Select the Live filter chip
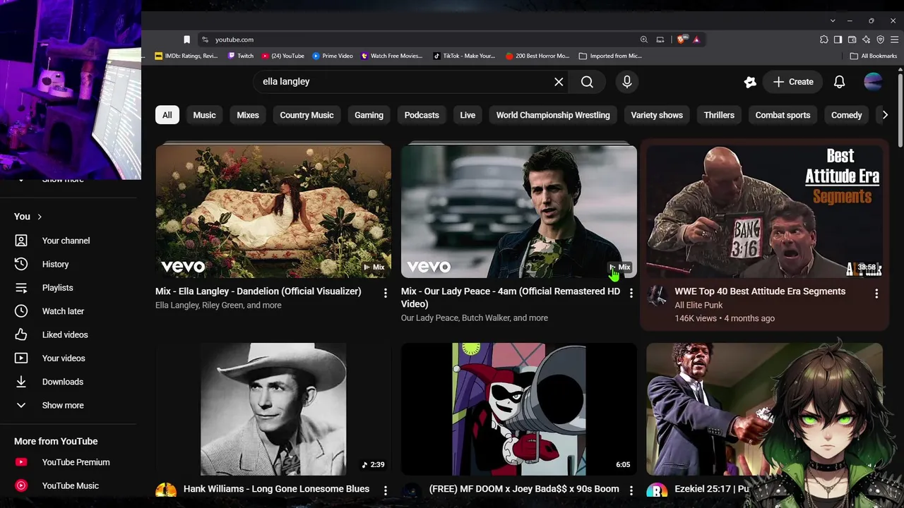Screen dimensions: 904x508 (468, 115)
